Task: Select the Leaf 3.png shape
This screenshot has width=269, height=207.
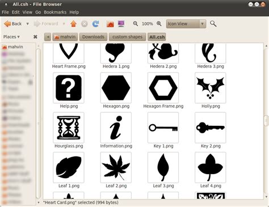Action: tap(163, 167)
